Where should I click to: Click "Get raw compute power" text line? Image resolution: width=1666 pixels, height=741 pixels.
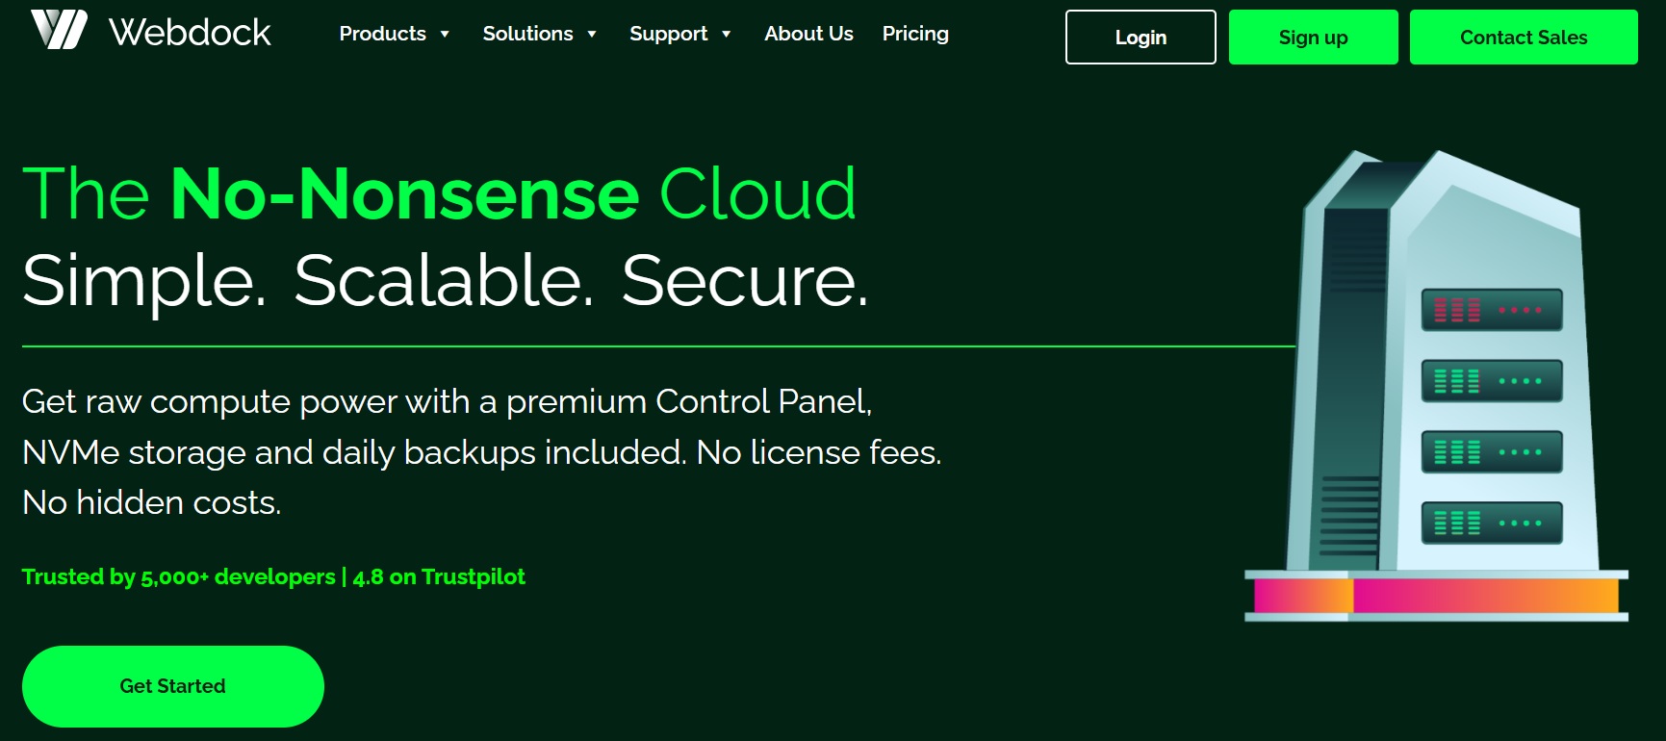tap(447, 401)
